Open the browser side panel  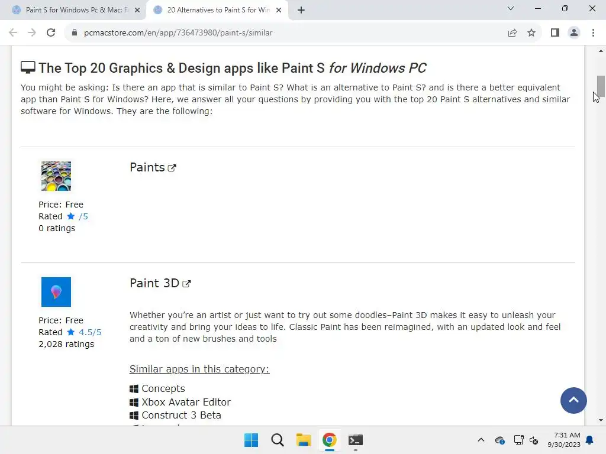(555, 33)
